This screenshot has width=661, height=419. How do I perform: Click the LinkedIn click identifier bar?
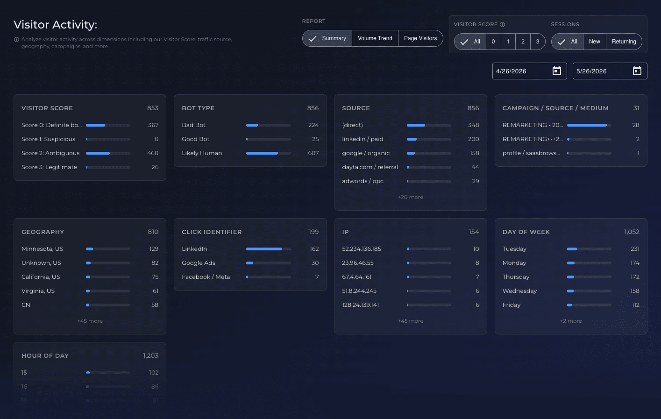tap(268, 249)
